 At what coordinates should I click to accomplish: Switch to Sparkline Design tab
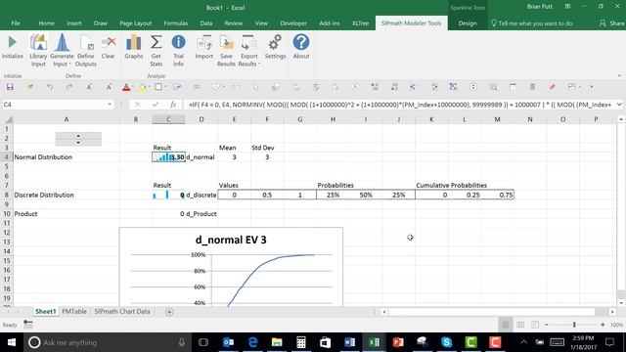468,23
